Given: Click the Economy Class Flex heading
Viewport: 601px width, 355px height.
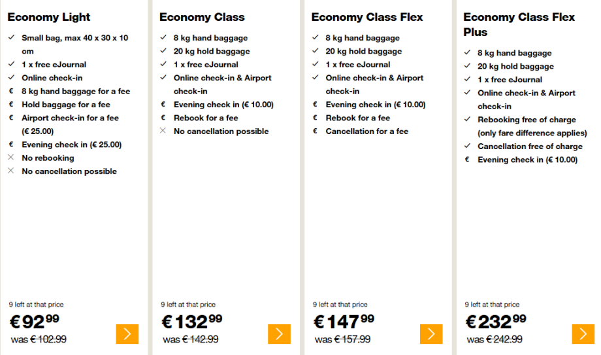Looking at the screenshot, I should point(367,17).
